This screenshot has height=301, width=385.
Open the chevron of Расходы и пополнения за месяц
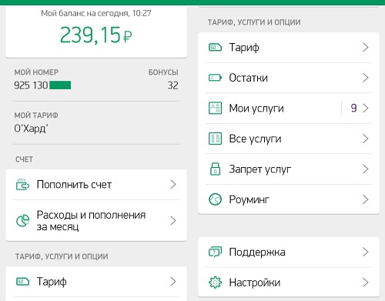173,221
